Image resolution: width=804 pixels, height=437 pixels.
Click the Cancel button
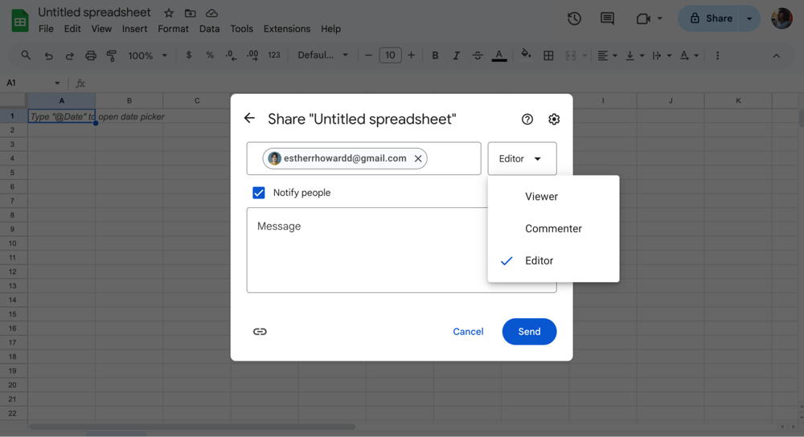click(x=468, y=332)
